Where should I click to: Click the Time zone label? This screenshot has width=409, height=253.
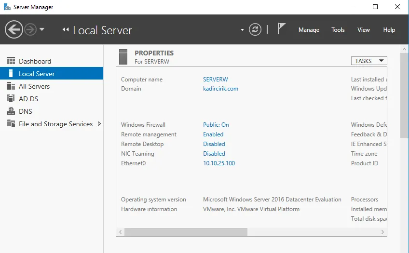[364, 153]
